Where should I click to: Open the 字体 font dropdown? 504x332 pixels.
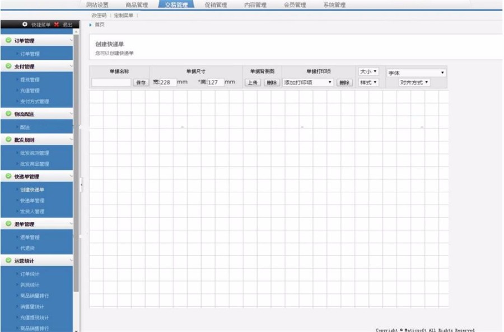tap(416, 73)
